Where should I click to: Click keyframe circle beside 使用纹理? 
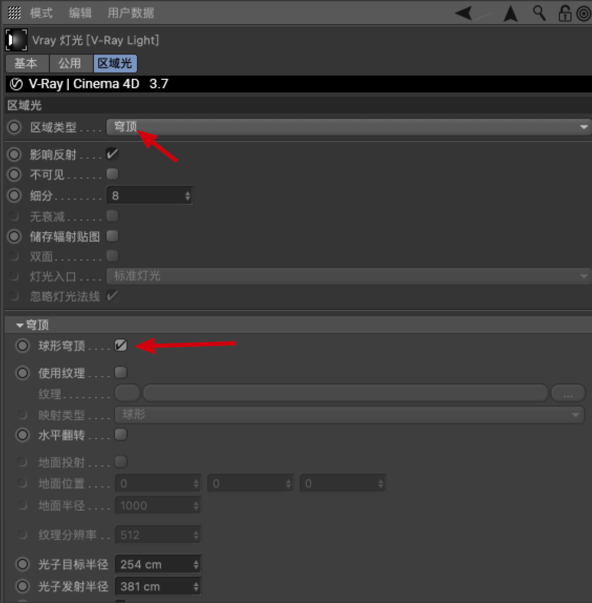tap(22, 372)
